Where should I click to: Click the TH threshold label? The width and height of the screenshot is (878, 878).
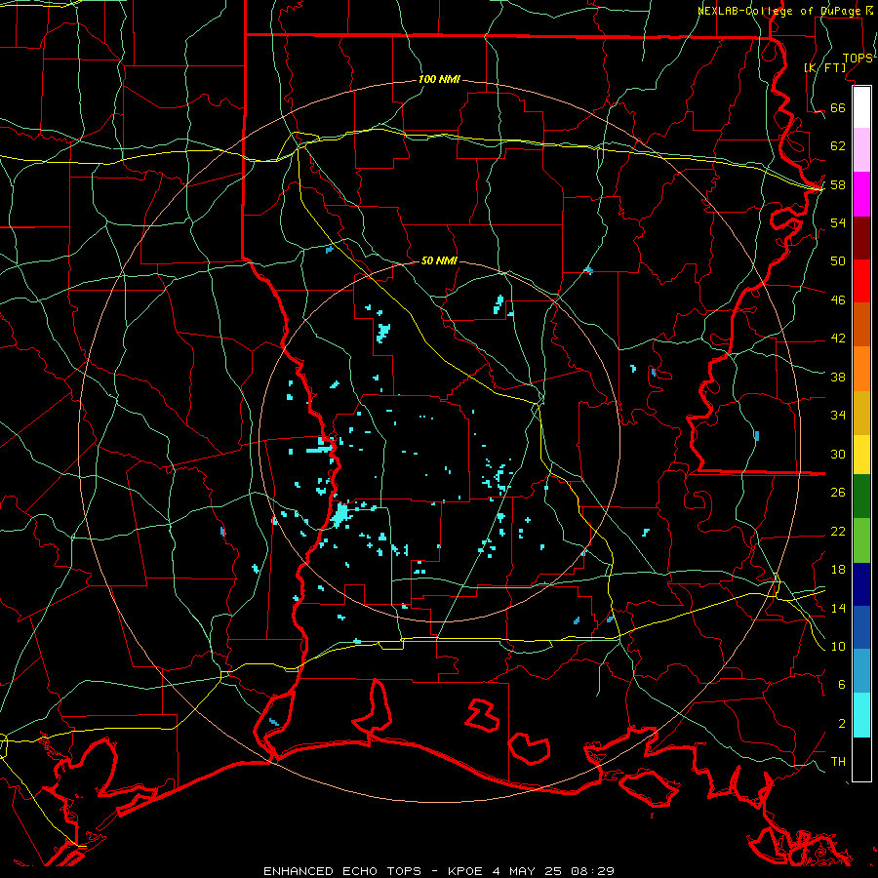[x=838, y=761]
